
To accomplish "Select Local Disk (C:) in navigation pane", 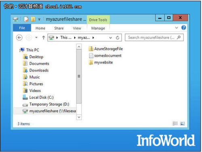I will (42, 97).
